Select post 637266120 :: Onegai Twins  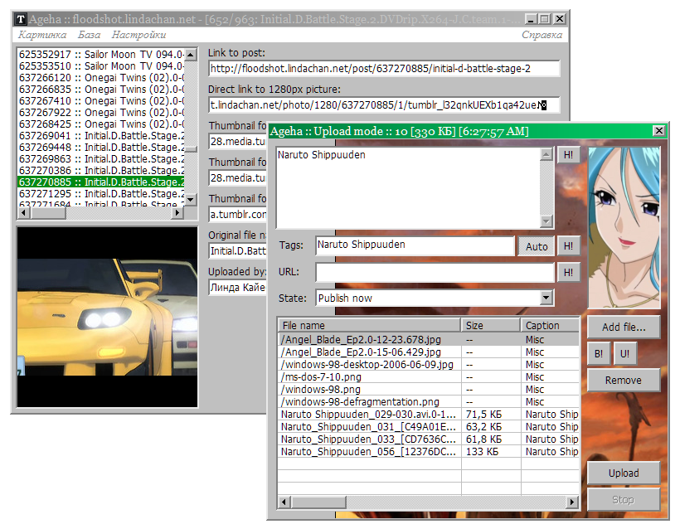click(101, 78)
